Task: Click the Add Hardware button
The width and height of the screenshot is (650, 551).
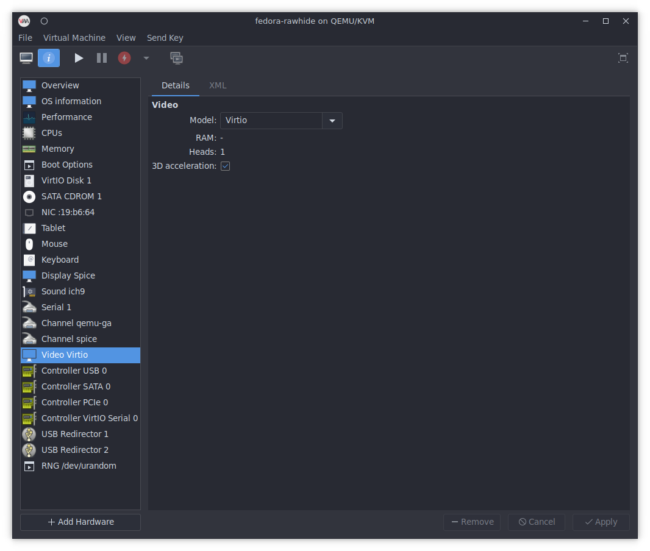Action: (80, 522)
